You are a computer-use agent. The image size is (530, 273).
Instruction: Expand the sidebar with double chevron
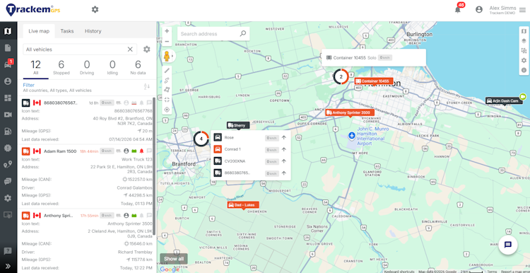(x=8, y=266)
